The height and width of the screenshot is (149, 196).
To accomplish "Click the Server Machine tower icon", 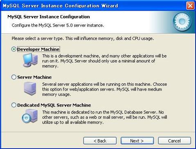I will tap(30, 88).
